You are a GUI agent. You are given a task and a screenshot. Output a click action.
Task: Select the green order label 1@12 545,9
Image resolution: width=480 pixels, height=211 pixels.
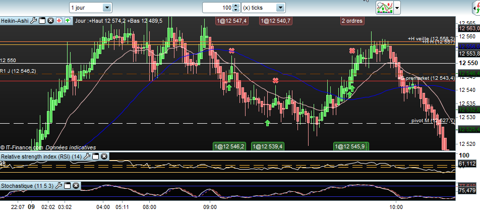[x=350, y=146]
